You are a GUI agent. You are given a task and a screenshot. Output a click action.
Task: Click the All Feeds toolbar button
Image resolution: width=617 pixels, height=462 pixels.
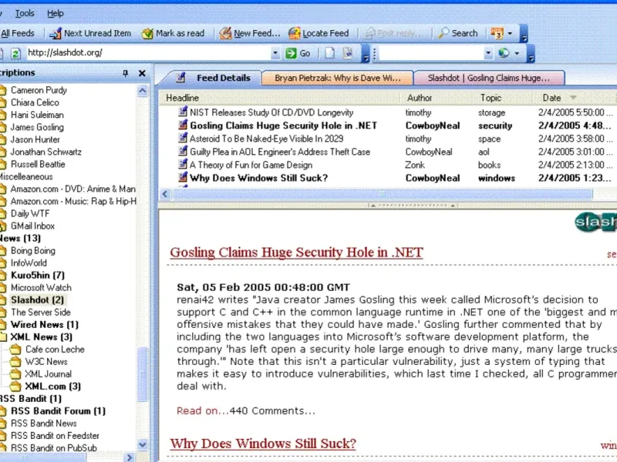pyautogui.click(x=17, y=33)
